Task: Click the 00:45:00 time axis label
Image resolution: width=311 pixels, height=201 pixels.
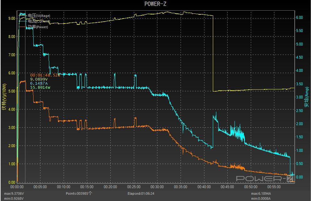Action: tap(227, 187)
